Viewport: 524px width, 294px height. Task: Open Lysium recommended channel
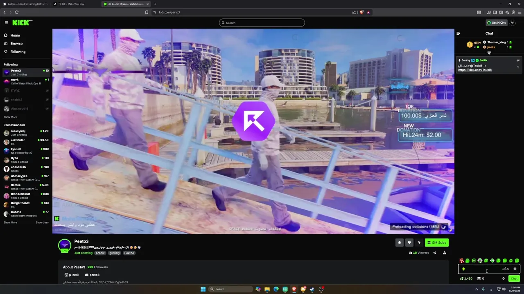tap(26, 151)
